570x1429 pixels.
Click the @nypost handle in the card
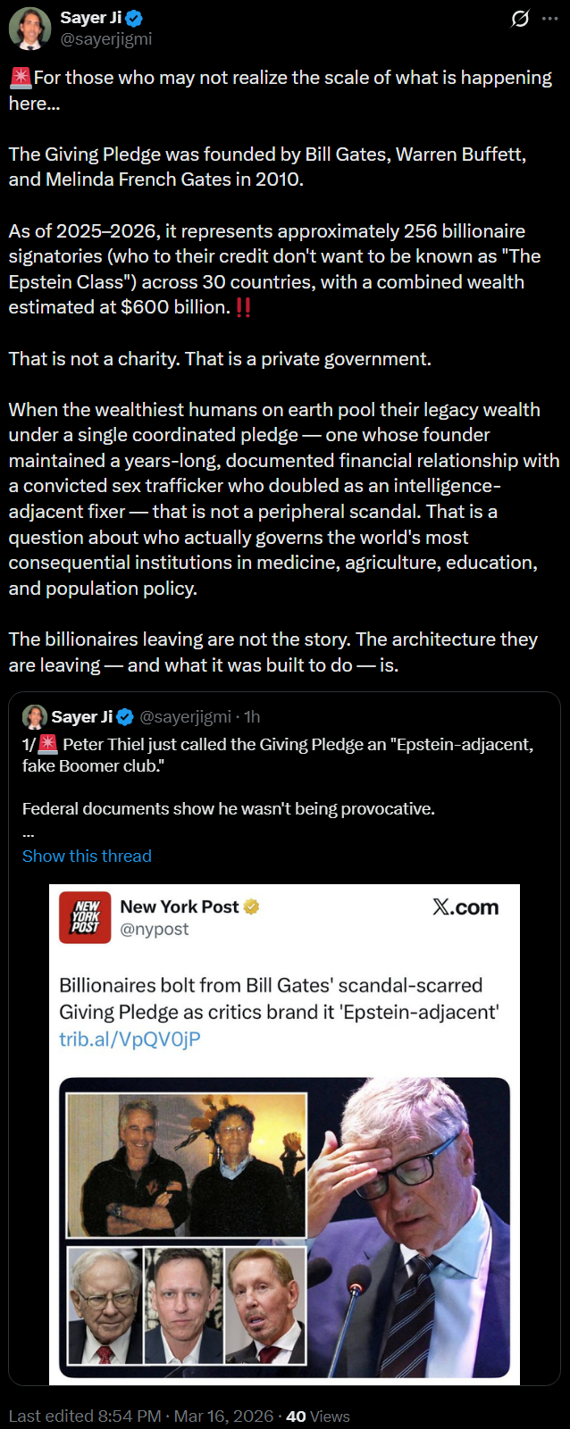pos(155,930)
